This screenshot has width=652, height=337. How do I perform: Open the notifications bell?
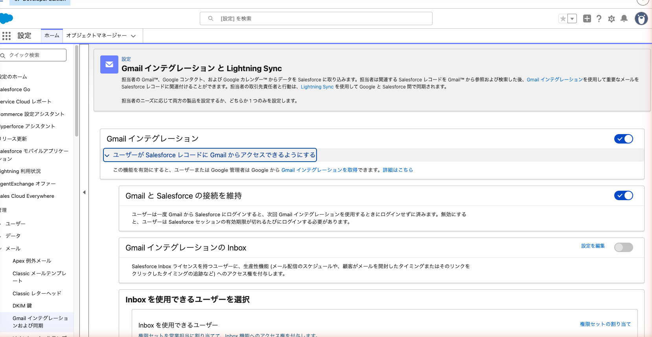(624, 18)
